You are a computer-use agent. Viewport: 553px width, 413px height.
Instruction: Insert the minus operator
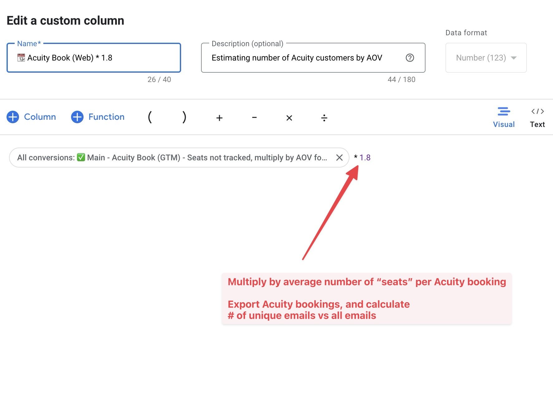pyautogui.click(x=254, y=118)
